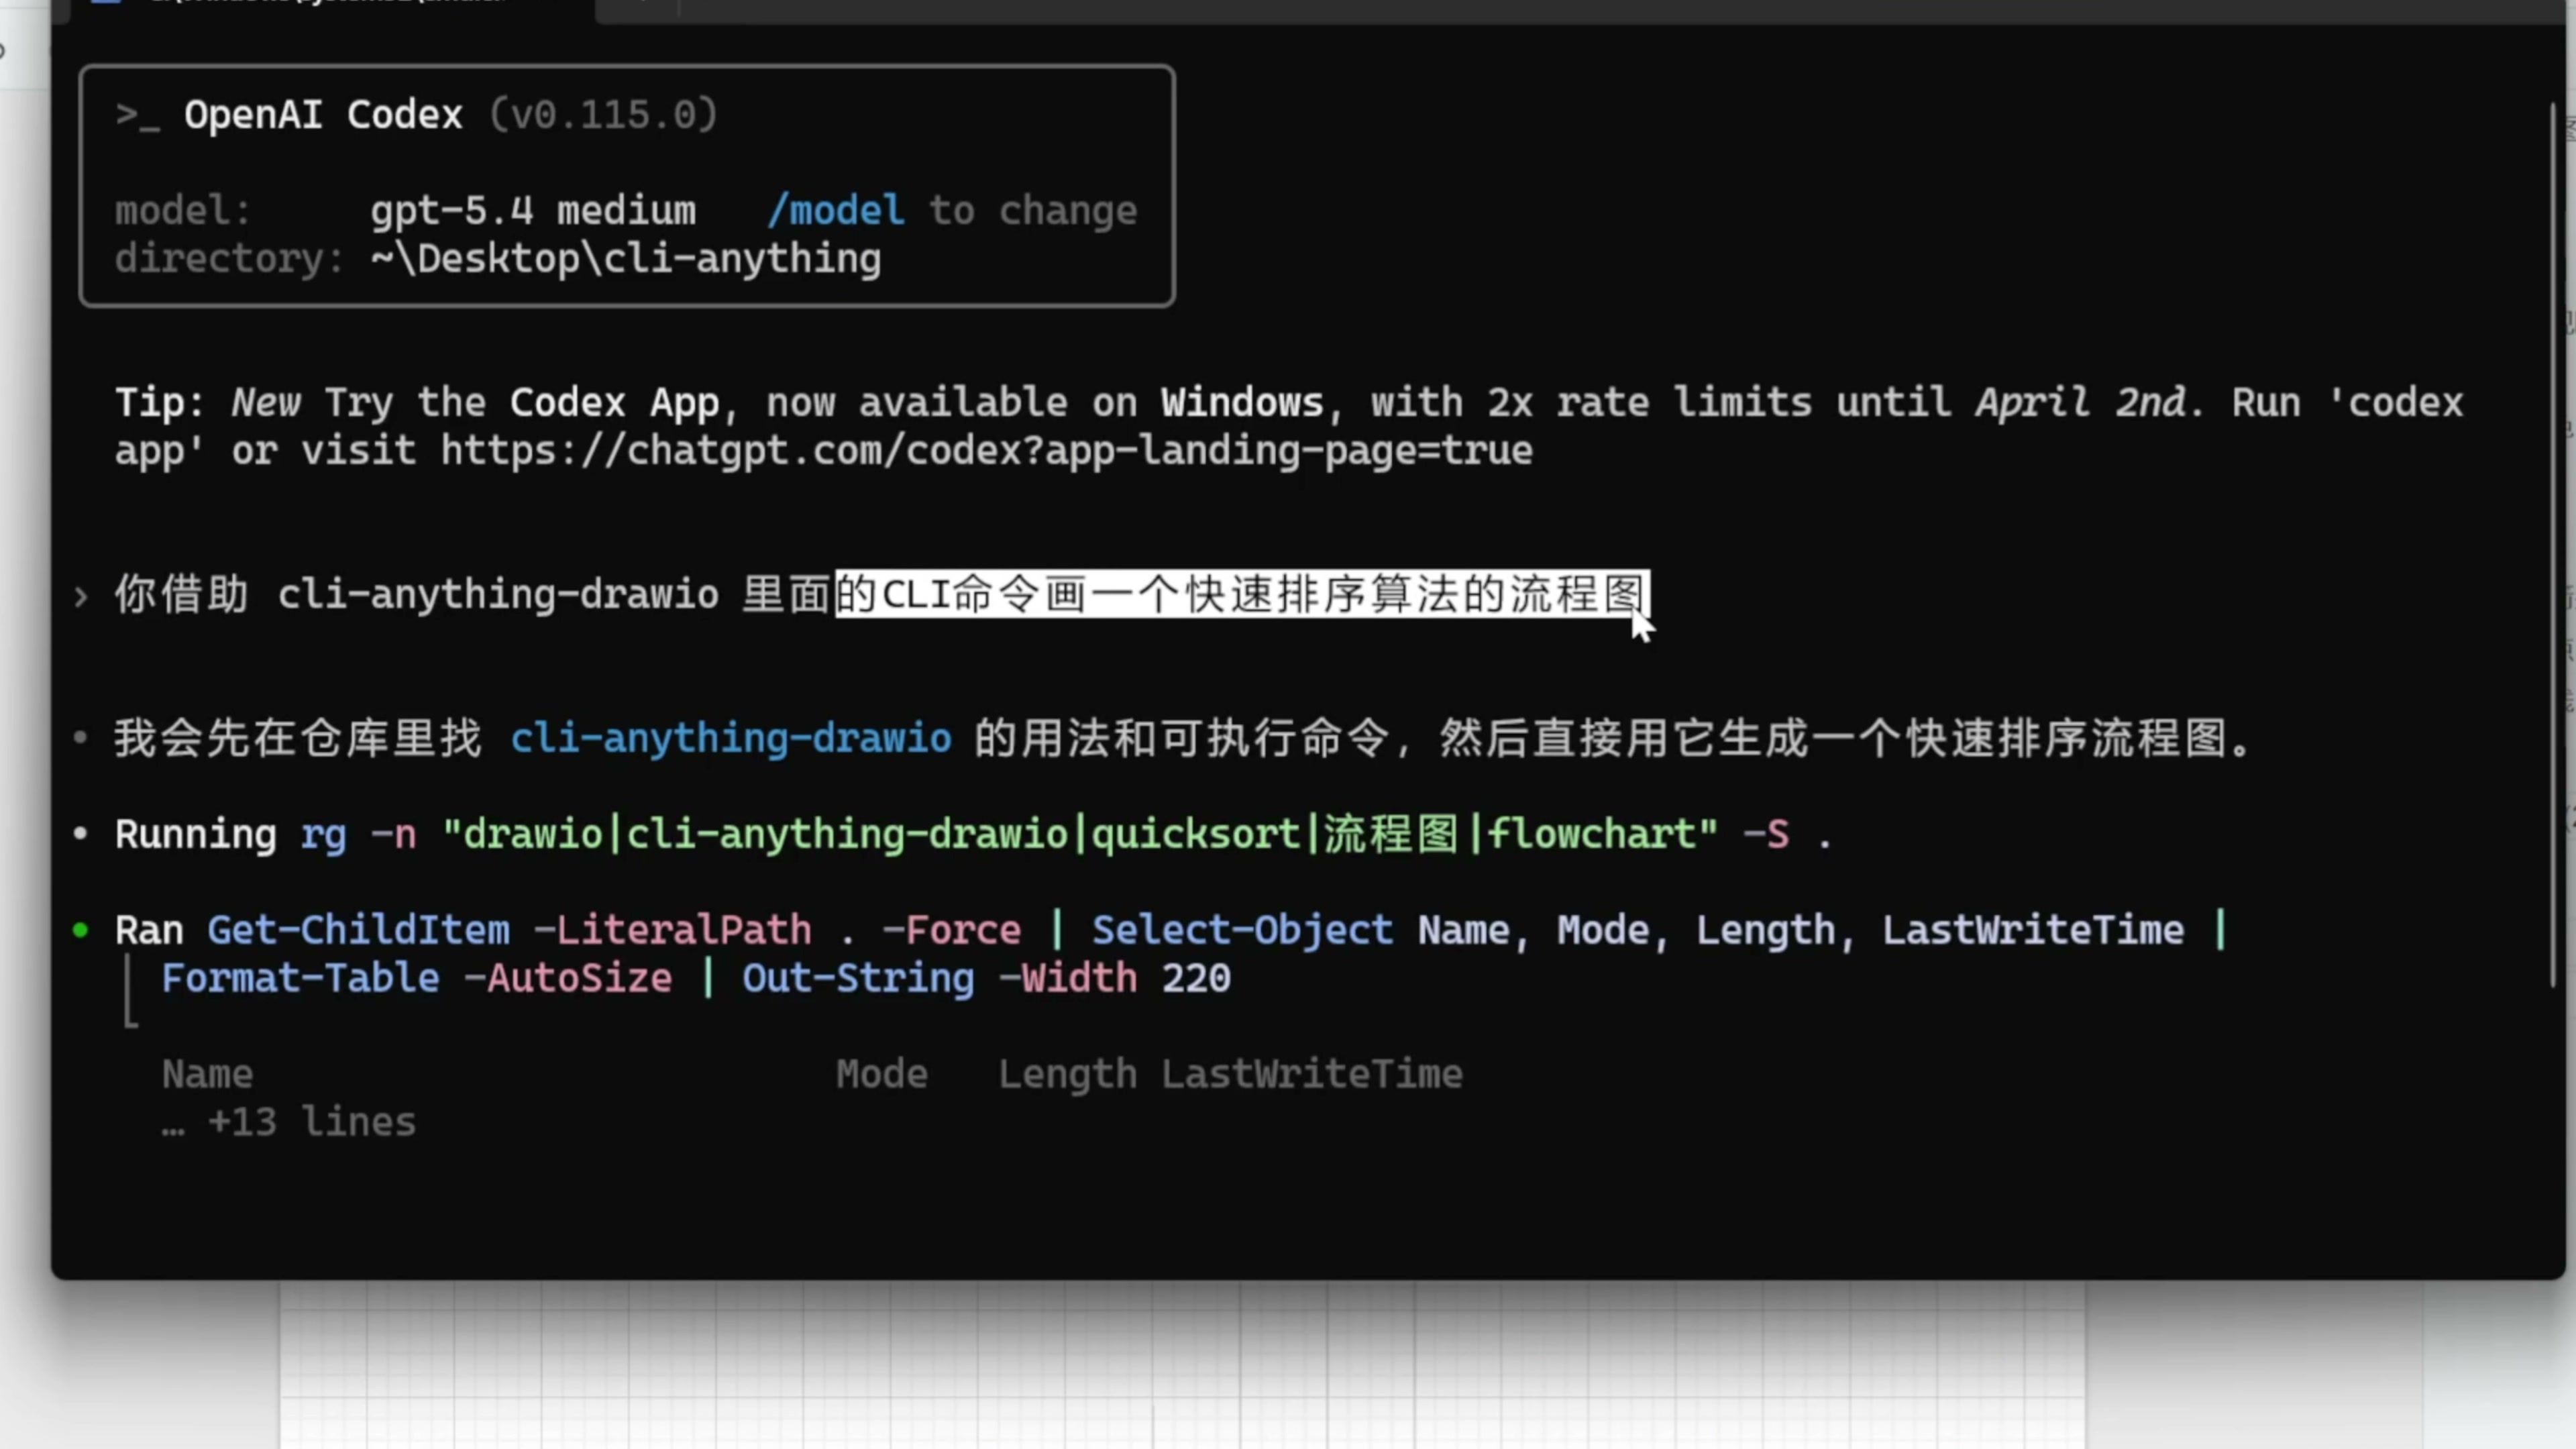This screenshot has height=1449, width=2576.
Task: Click the Codex prompt icon beside OpenAI Codex
Action: click(137, 116)
